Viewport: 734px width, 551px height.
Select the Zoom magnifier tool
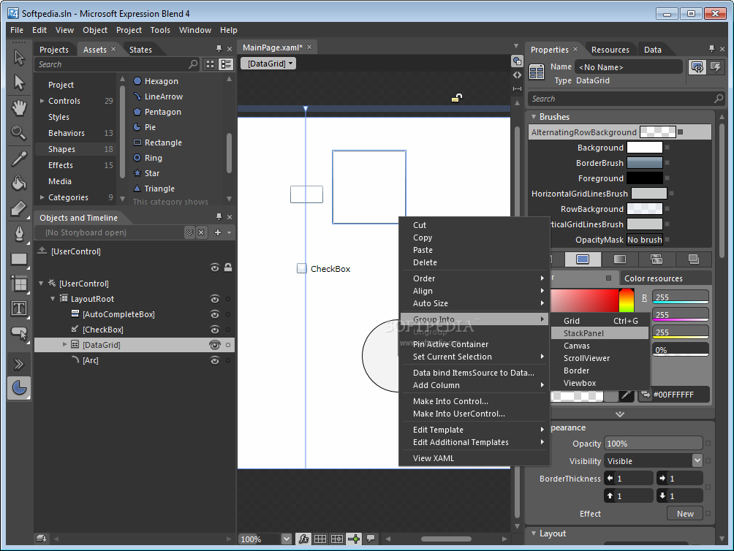tap(19, 133)
